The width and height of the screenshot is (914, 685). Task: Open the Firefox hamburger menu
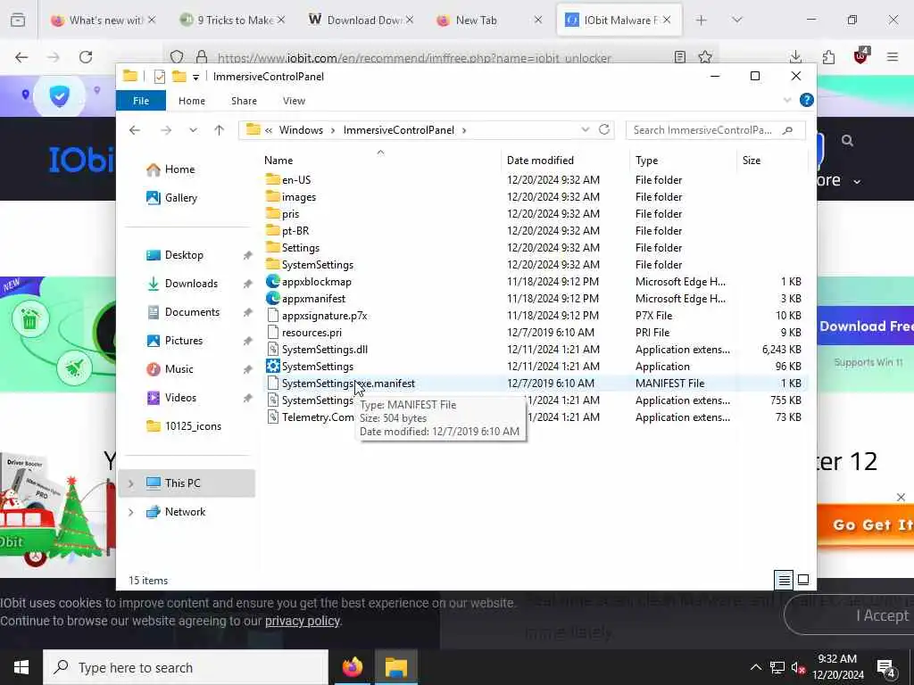coord(893,57)
